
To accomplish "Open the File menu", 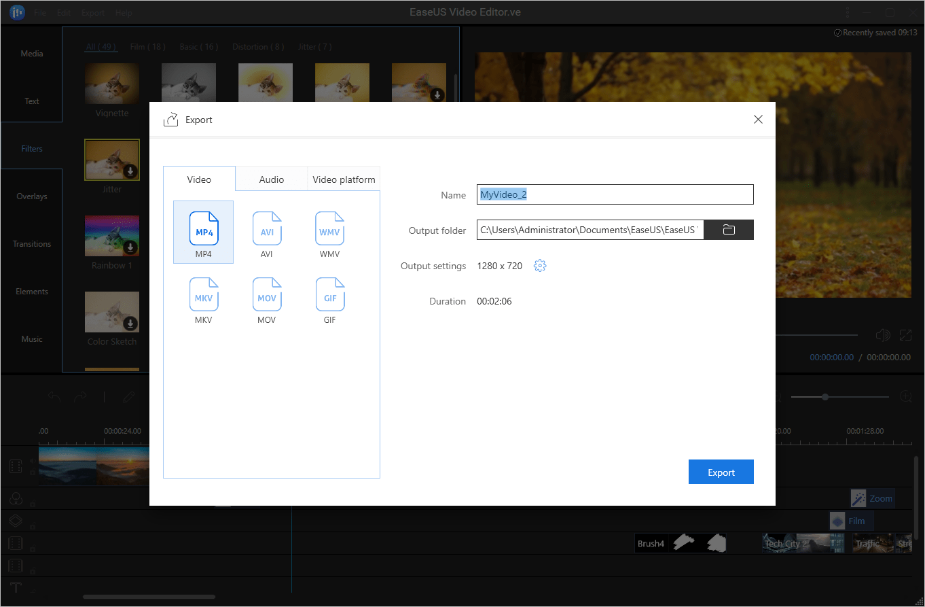I will point(40,13).
